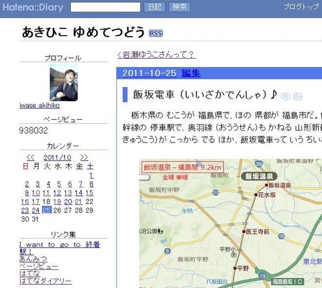
Task: Select calendar day 13
Action: click(x=68, y=193)
